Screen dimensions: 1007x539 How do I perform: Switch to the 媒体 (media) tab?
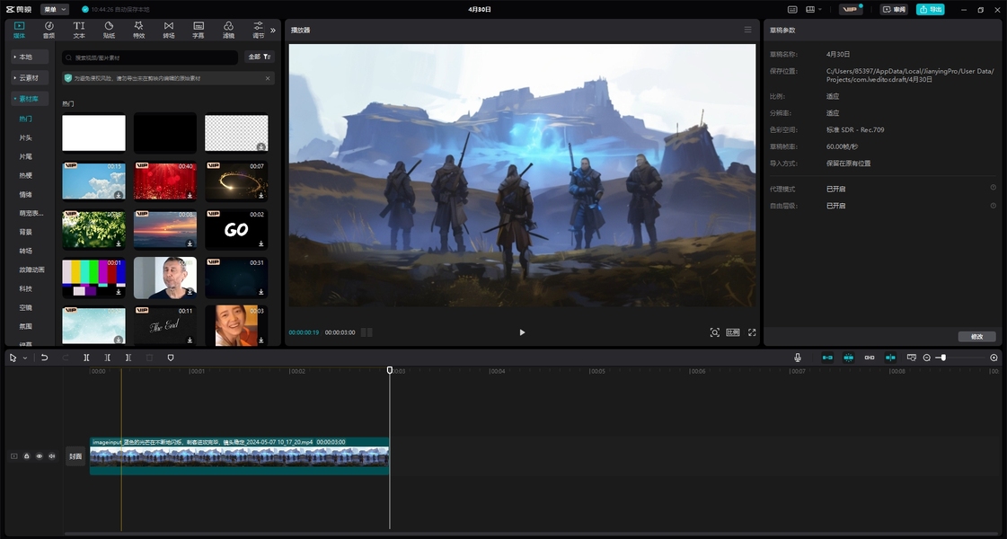19,30
